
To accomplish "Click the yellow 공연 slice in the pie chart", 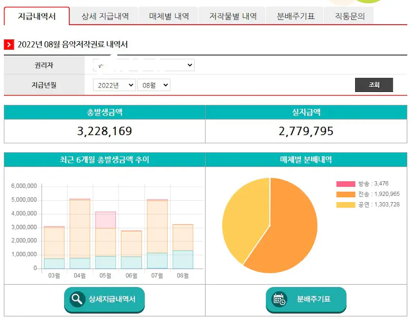I will [x=248, y=219].
